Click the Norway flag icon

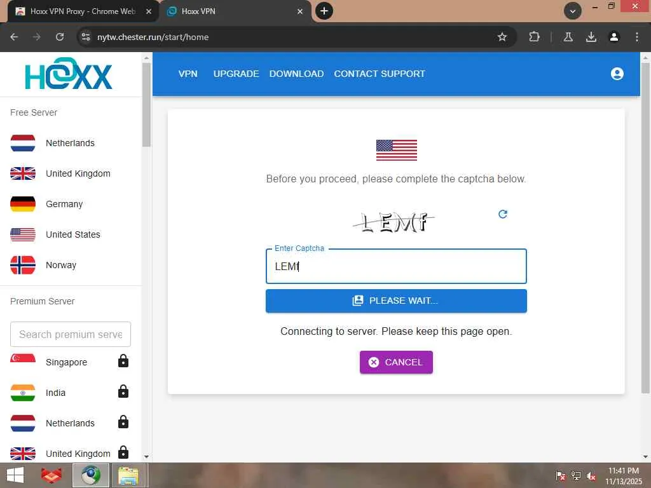pyautogui.click(x=23, y=265)
